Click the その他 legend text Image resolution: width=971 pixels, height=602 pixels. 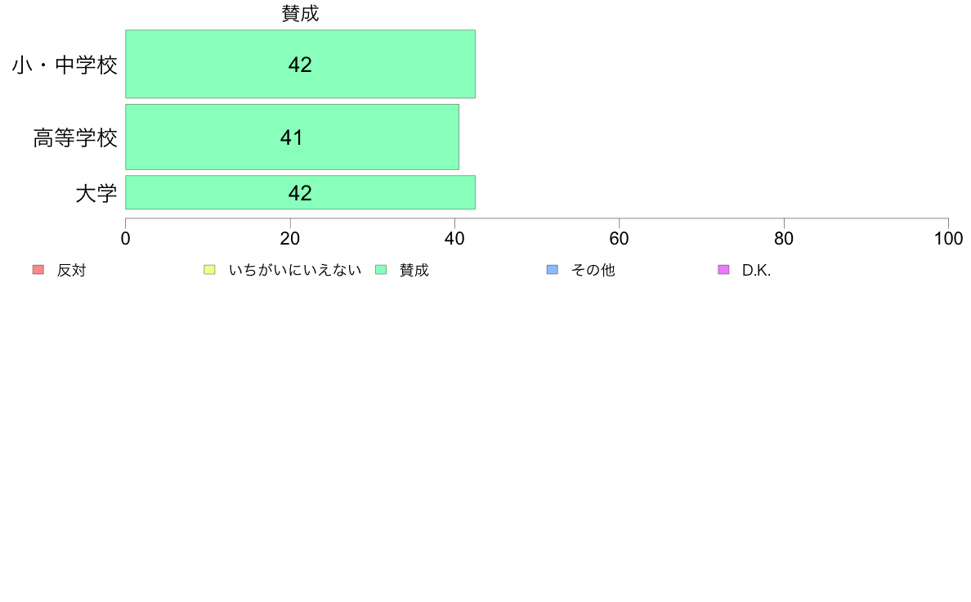point(593,270)
